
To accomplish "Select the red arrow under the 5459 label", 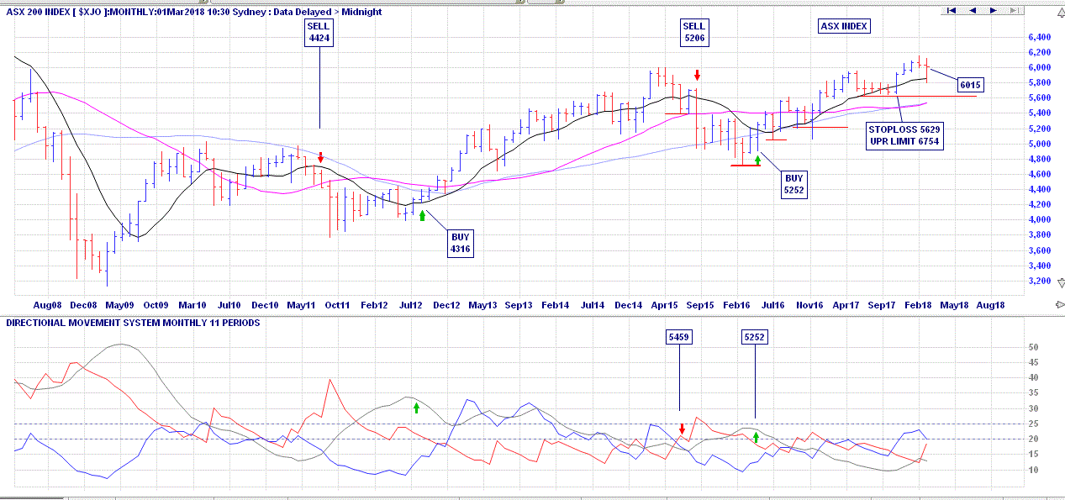I will click(683, 429).
